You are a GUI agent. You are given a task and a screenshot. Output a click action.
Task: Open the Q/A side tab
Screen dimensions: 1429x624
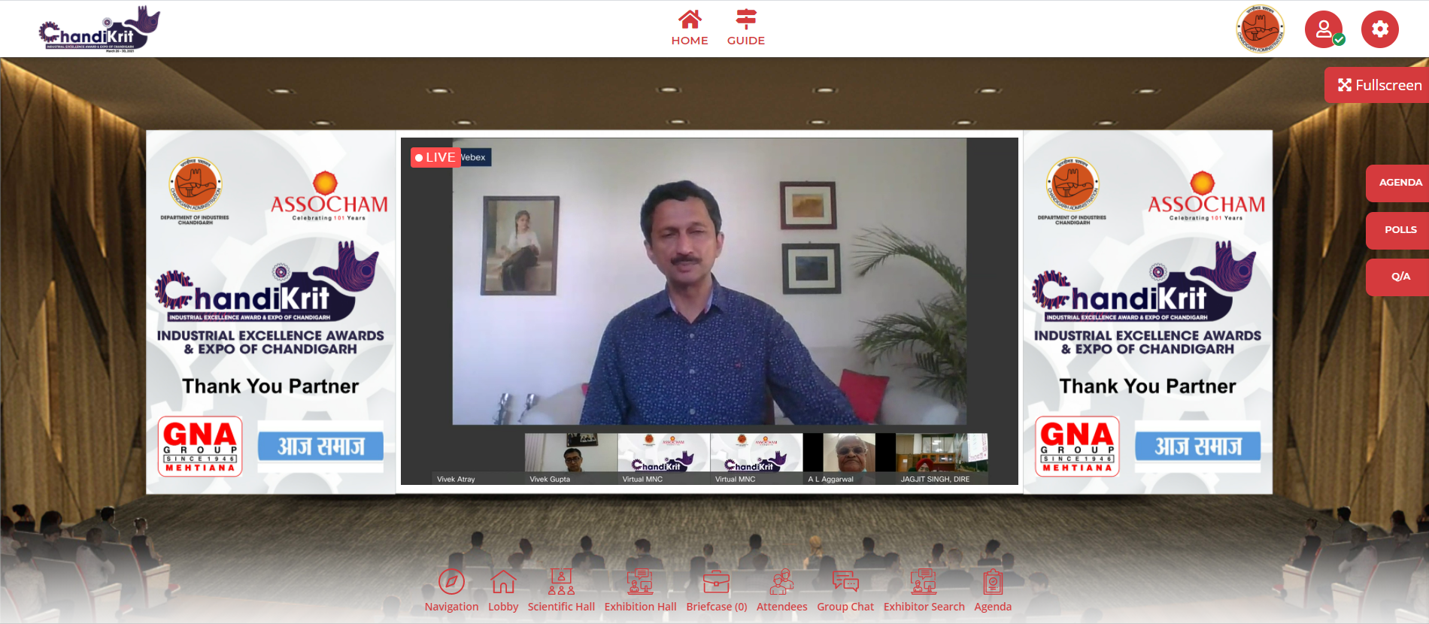(1400, 277)
